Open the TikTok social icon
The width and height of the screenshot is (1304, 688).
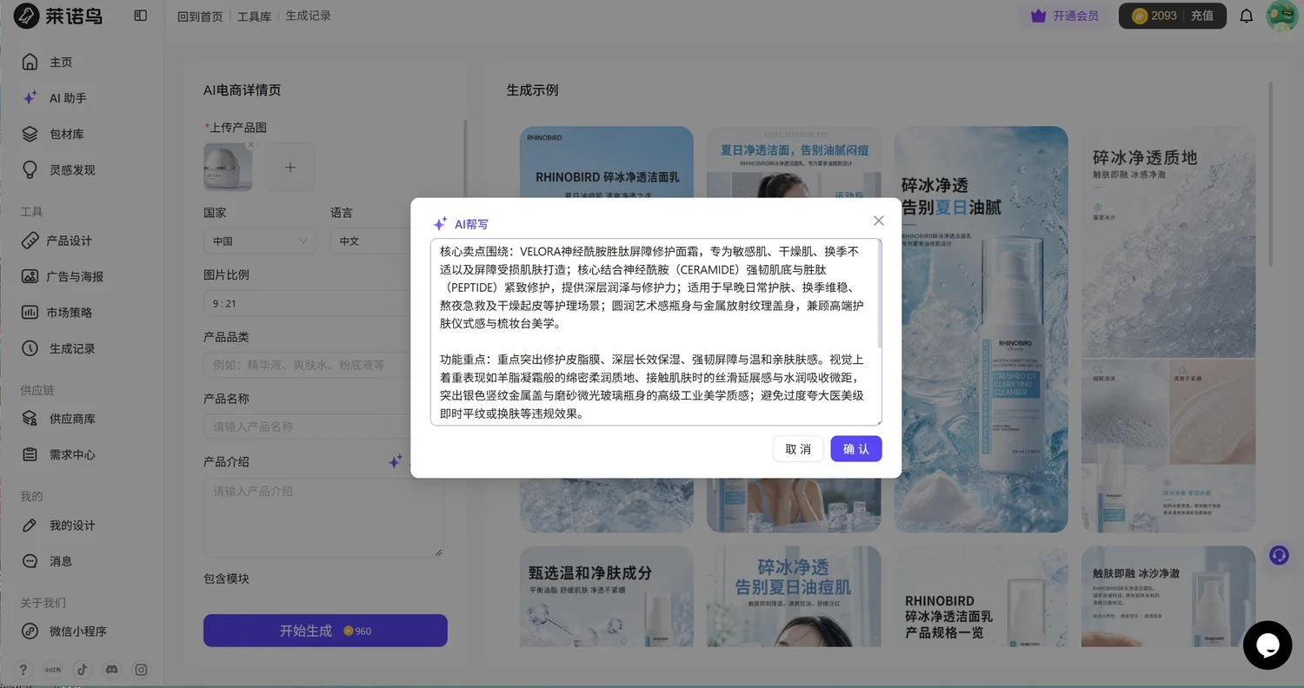point(83,670)
